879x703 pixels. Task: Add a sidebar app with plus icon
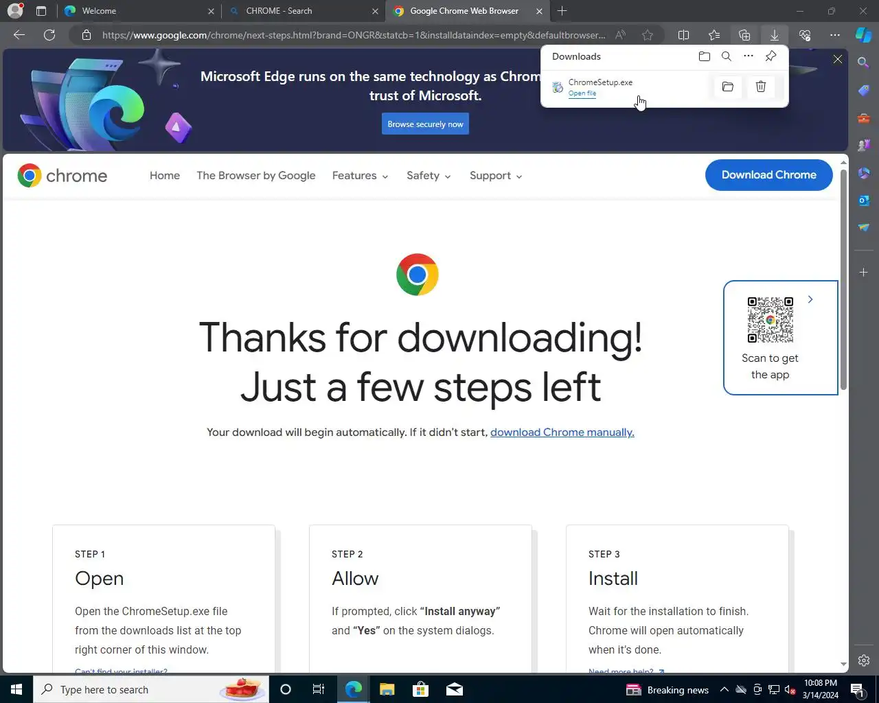(864, 273)
